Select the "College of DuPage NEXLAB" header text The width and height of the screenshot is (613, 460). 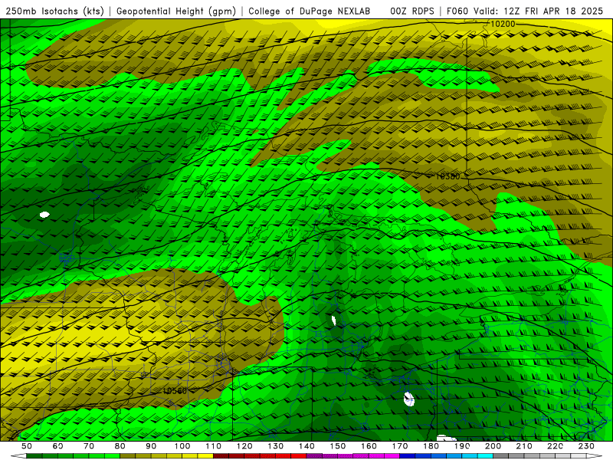point(310,11)
